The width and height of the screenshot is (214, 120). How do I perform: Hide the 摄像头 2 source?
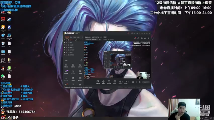tap(64, 47)
